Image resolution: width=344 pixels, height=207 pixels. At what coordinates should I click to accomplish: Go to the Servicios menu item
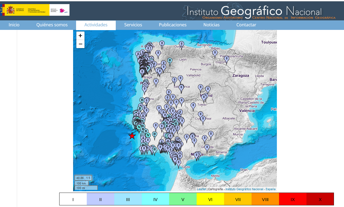tap(133, 25)
